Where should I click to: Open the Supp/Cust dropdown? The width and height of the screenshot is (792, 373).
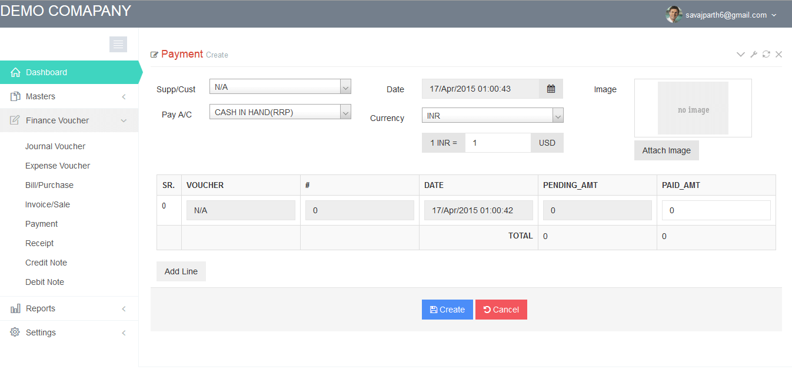coord(280,86)
